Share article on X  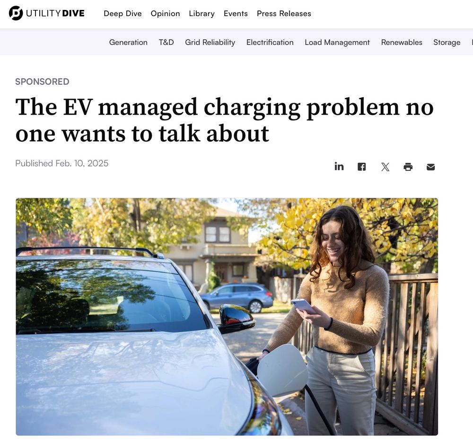point(385,167)
